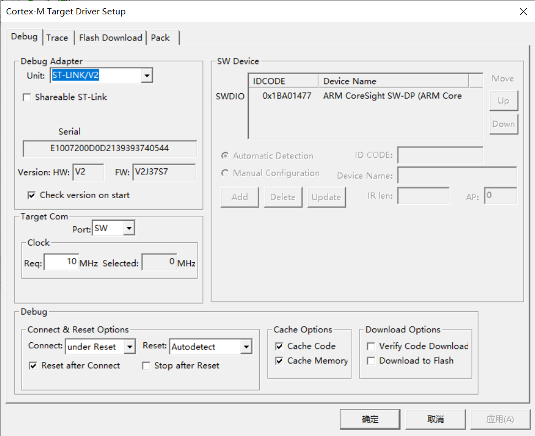Enable the Shareable ST-Link checkbox
Screen dimensions: 535x436
(26, 98)
